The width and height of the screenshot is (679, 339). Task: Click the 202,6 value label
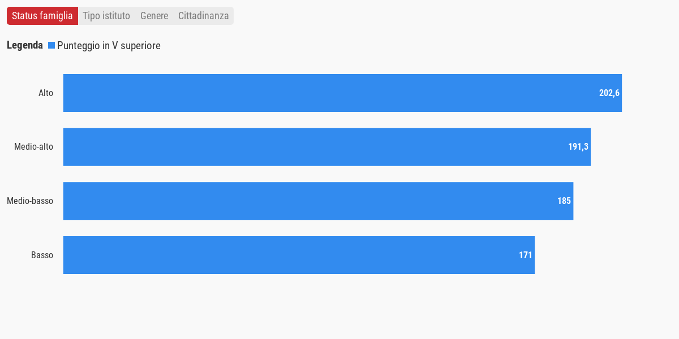(x=609, y=93)
